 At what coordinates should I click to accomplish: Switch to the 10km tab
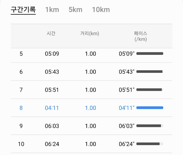coord(101,10)
